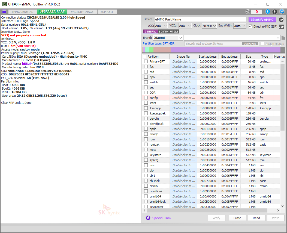
Task: Toggle the select-all Partition header checkbox
Action: [145, 57]
